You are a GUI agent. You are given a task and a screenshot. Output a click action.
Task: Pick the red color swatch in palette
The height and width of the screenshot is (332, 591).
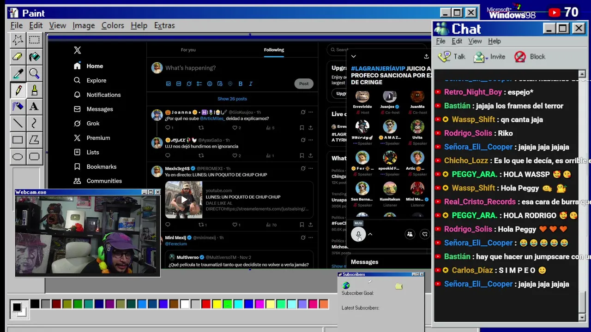206,304
